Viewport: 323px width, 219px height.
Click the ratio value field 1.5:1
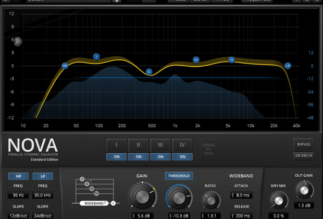pyautogui.click(x=211, y=216)
